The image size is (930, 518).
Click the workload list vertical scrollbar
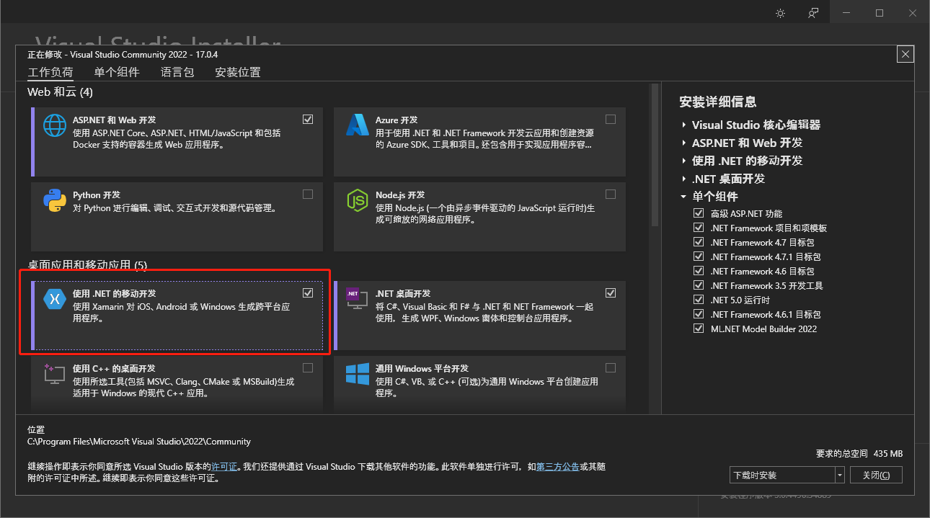point(655,155)
